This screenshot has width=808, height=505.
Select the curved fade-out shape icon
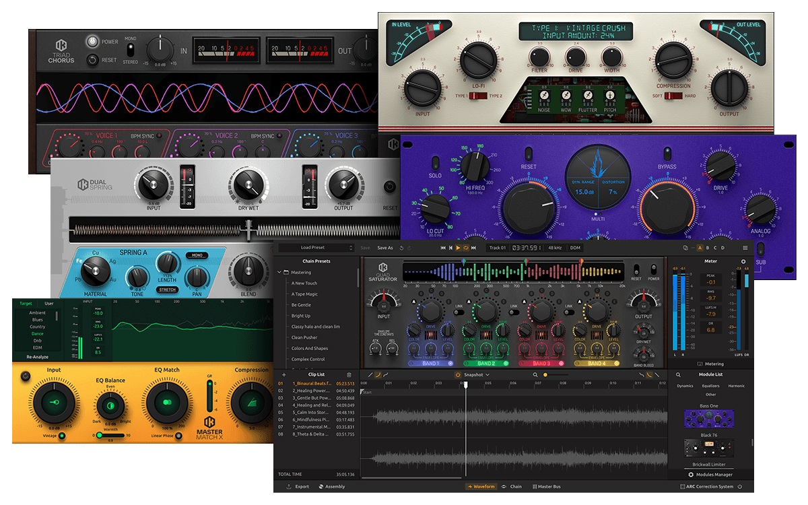click(649, 374)
